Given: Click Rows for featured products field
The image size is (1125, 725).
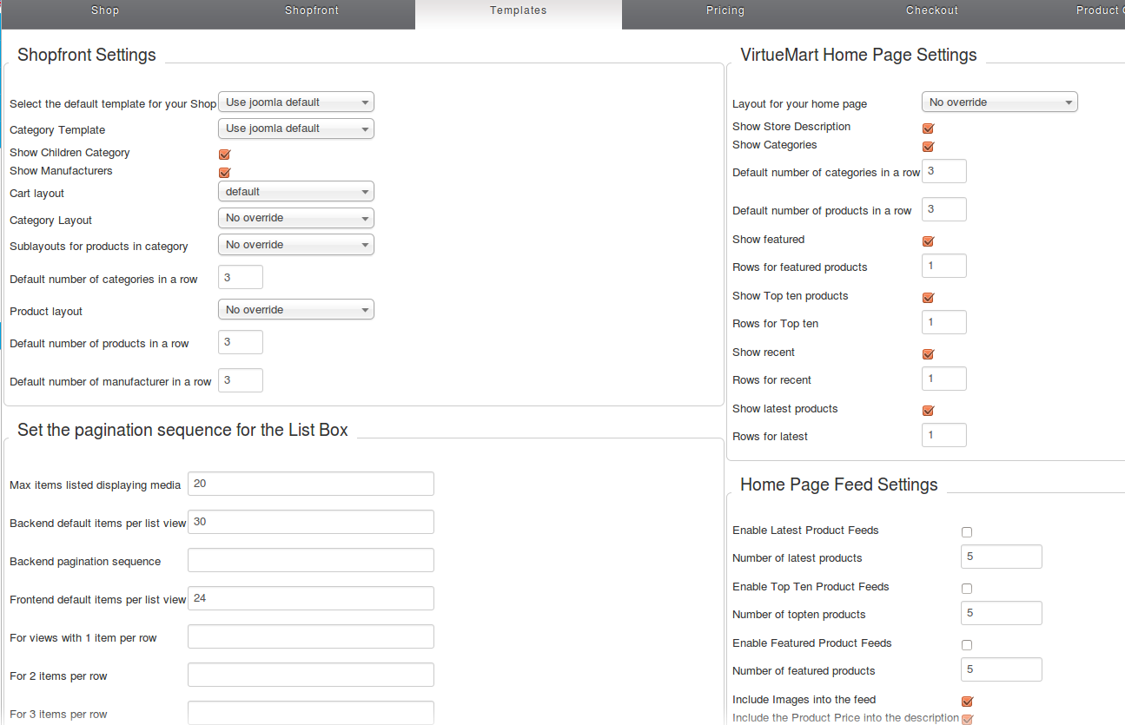Looking at the screenshot, I should [x=944, y=266].
